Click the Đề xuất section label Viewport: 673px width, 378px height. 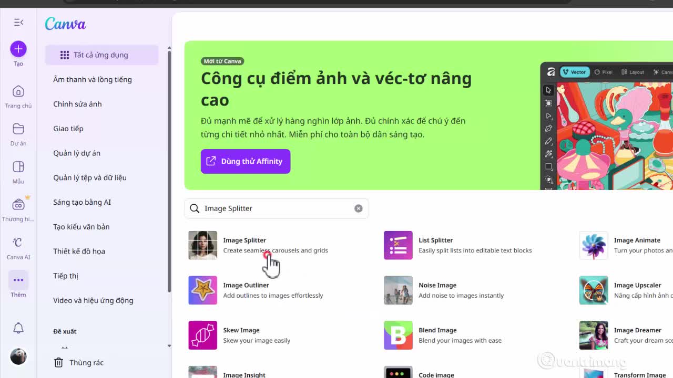(x=65, y=331)
